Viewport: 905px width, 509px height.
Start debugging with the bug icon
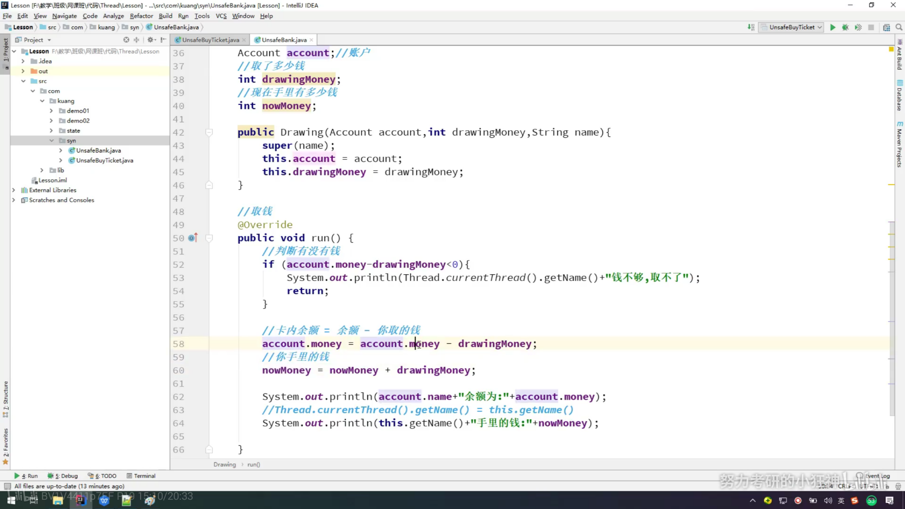click(845, 27)
